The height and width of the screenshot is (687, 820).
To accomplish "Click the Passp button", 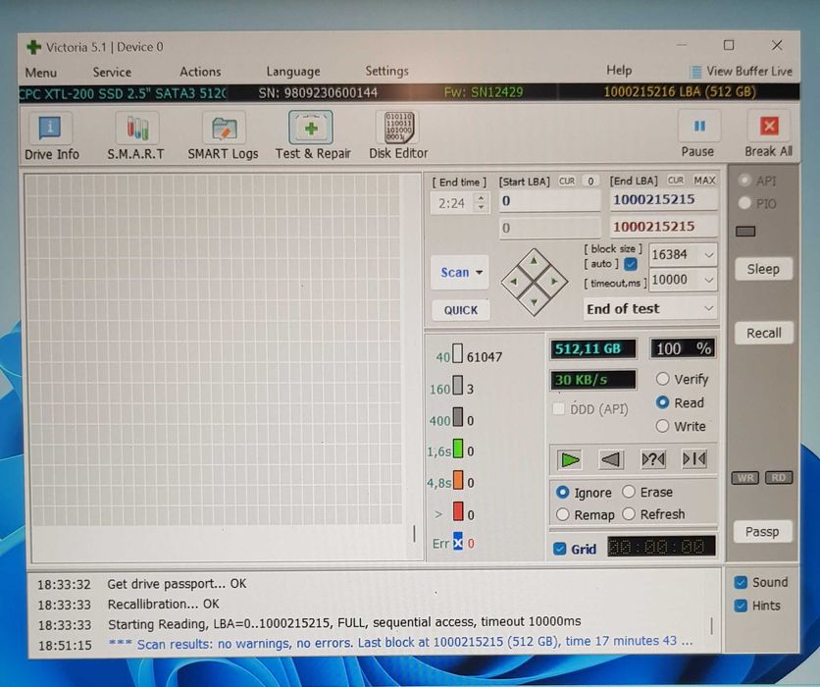I will [762, 532].
